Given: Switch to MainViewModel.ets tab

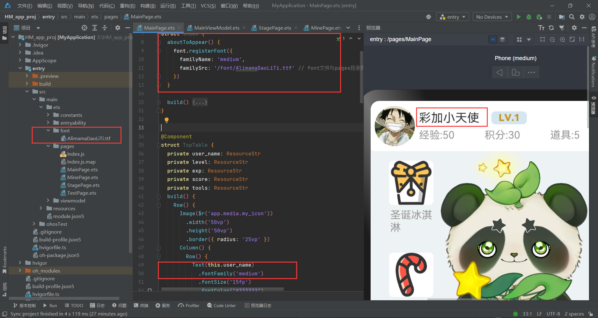Looking at the screenshot, I should pyautogui.click(x=217, y=28).
